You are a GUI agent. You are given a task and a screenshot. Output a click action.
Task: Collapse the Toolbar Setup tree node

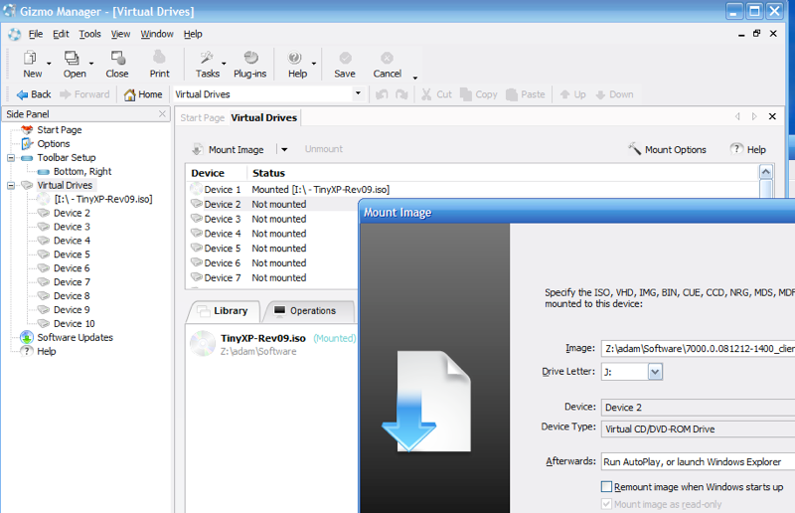(x=11, y=157)
